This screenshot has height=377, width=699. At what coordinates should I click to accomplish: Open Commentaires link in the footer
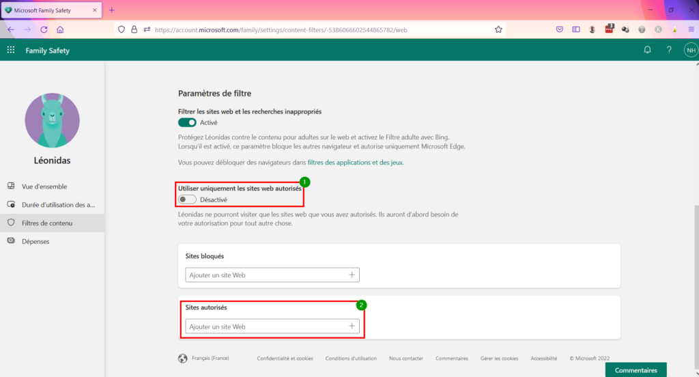[x=452, y=359]
